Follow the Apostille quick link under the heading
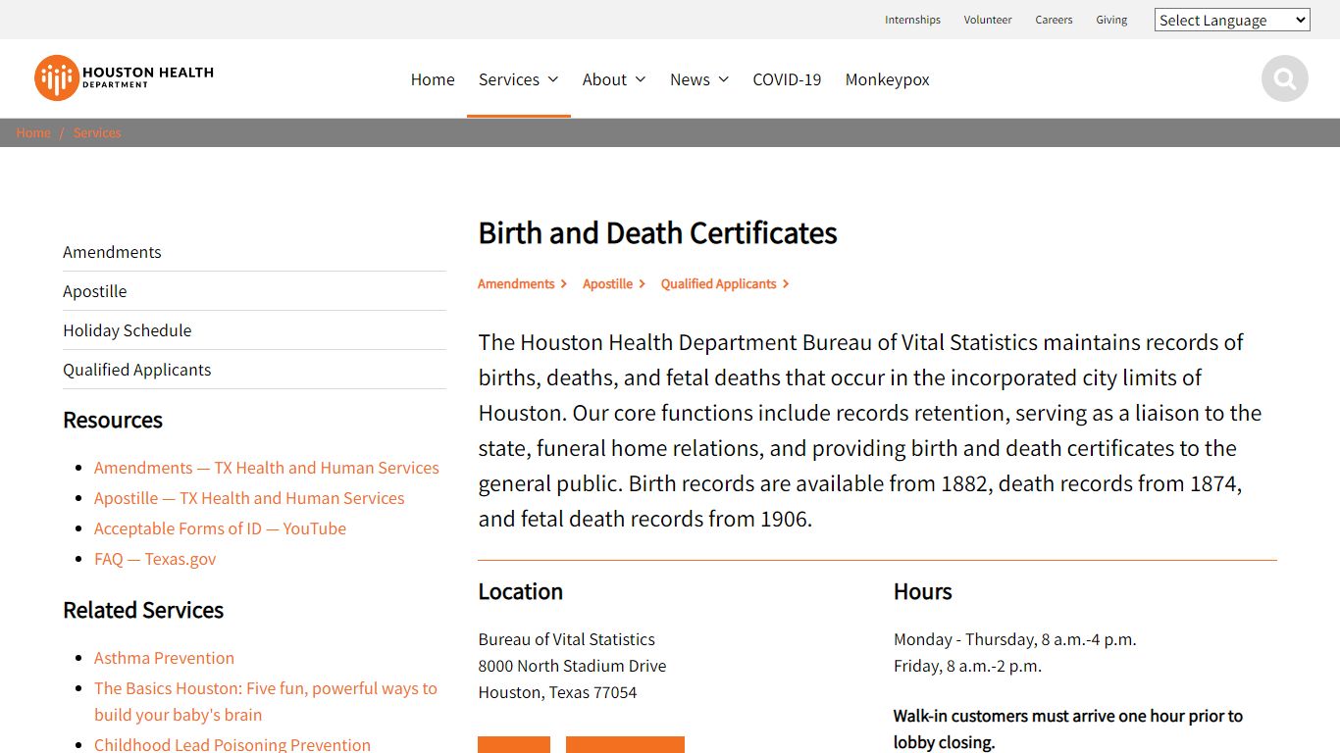This screenshot has height=753, width=1340. pyautogui.click(x=613, y=283)
